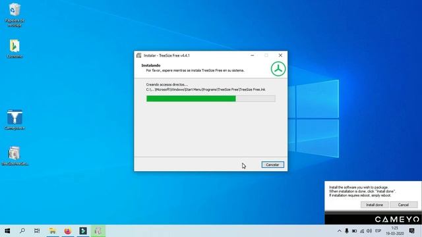The image size is (422, 237).
Task: Open the Escritorio folder icon on desktop
Action: coord(15,48)
